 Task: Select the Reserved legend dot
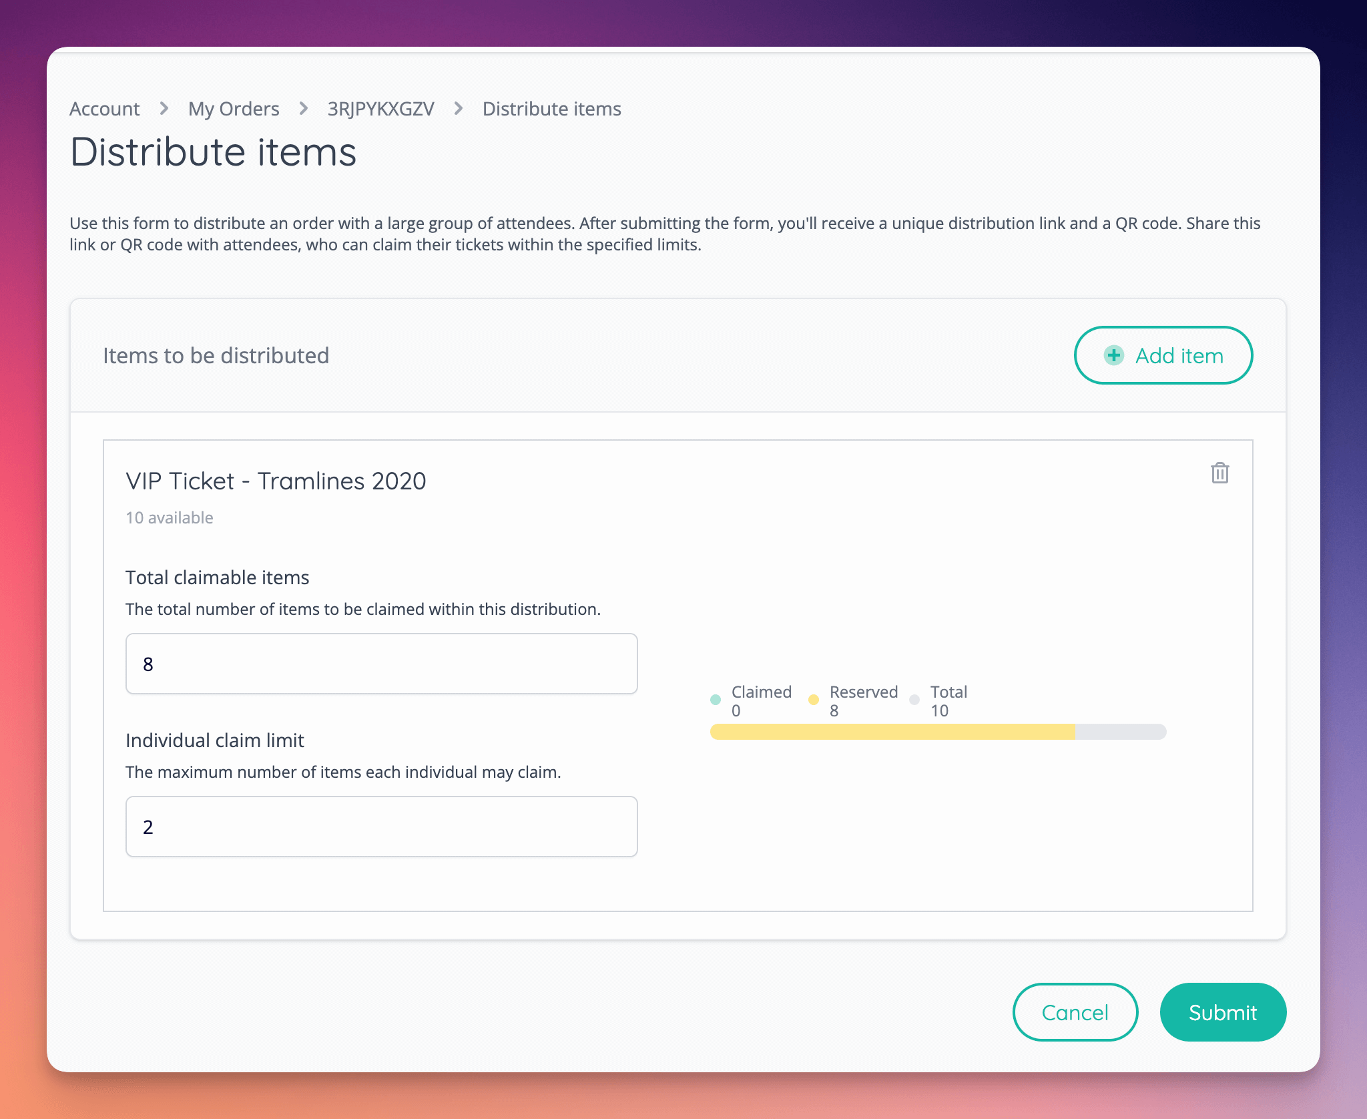click(x=813, y=700)
